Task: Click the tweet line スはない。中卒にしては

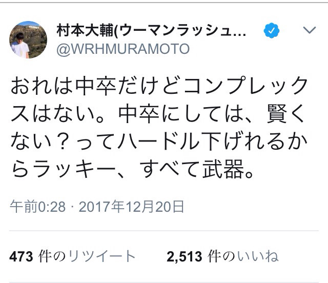Action: [158, 113]
